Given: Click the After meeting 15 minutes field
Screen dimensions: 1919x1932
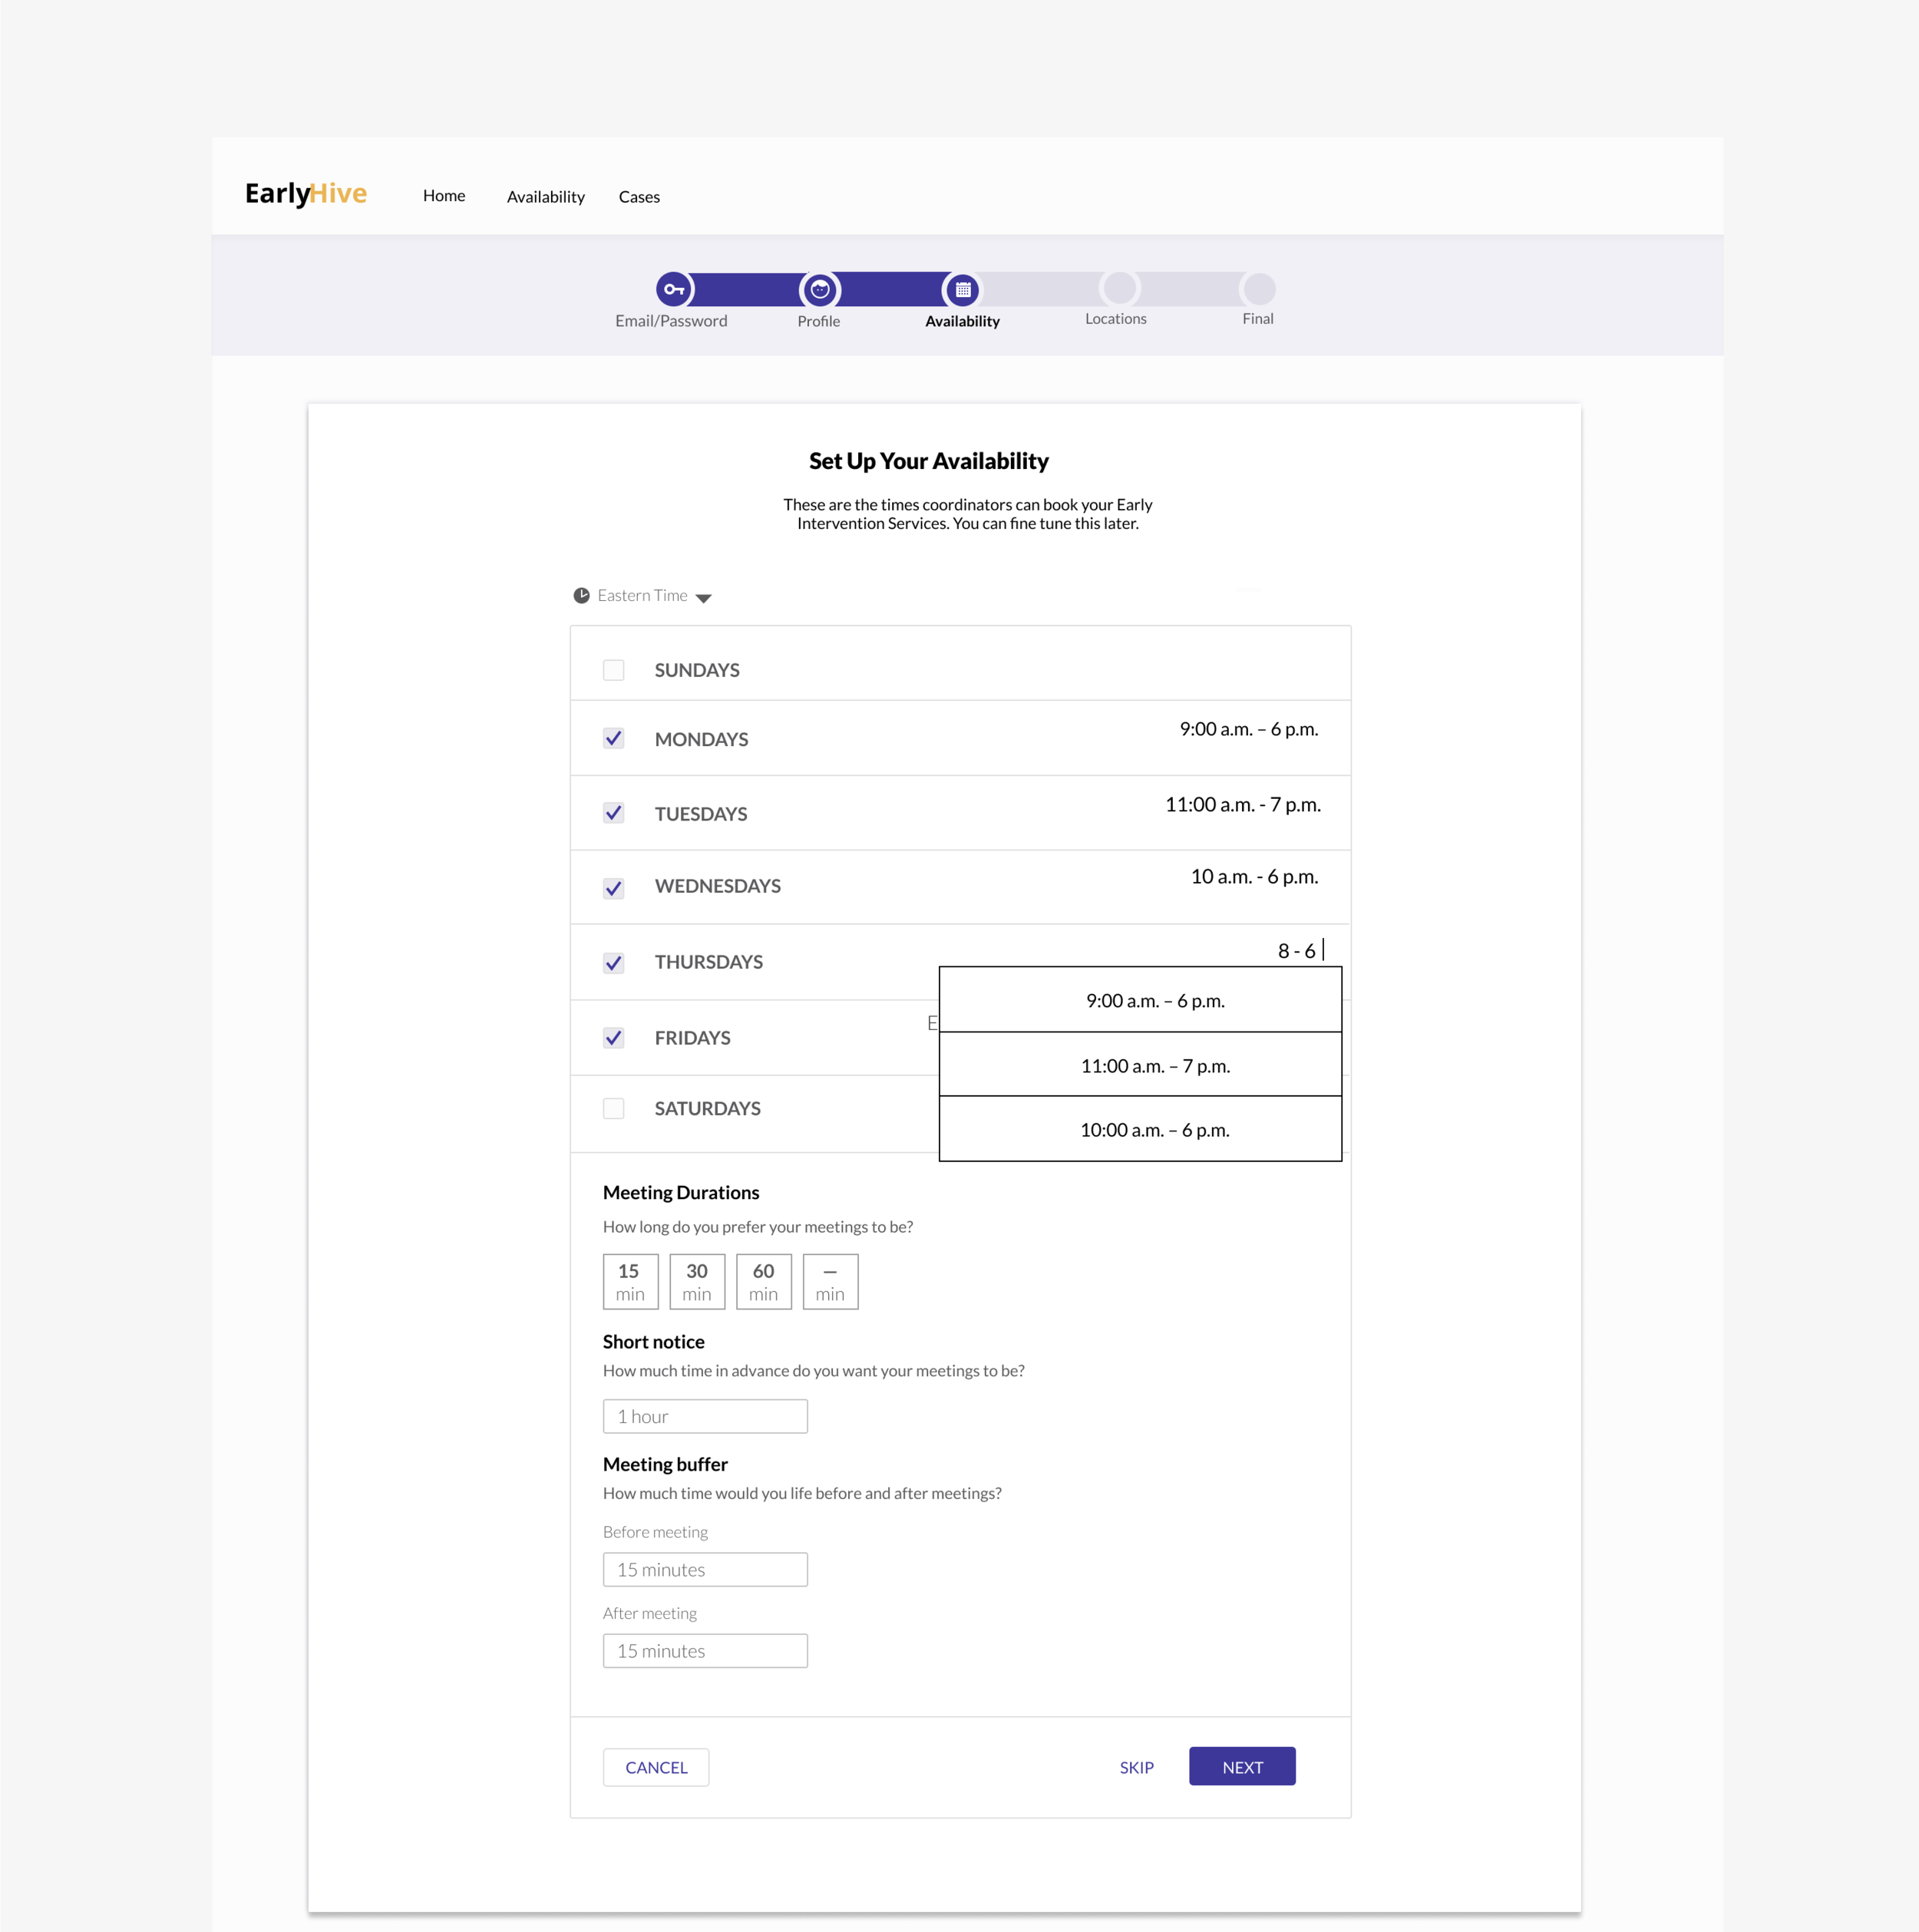Looking at the screenshot, I should (x=705, y=1651).
